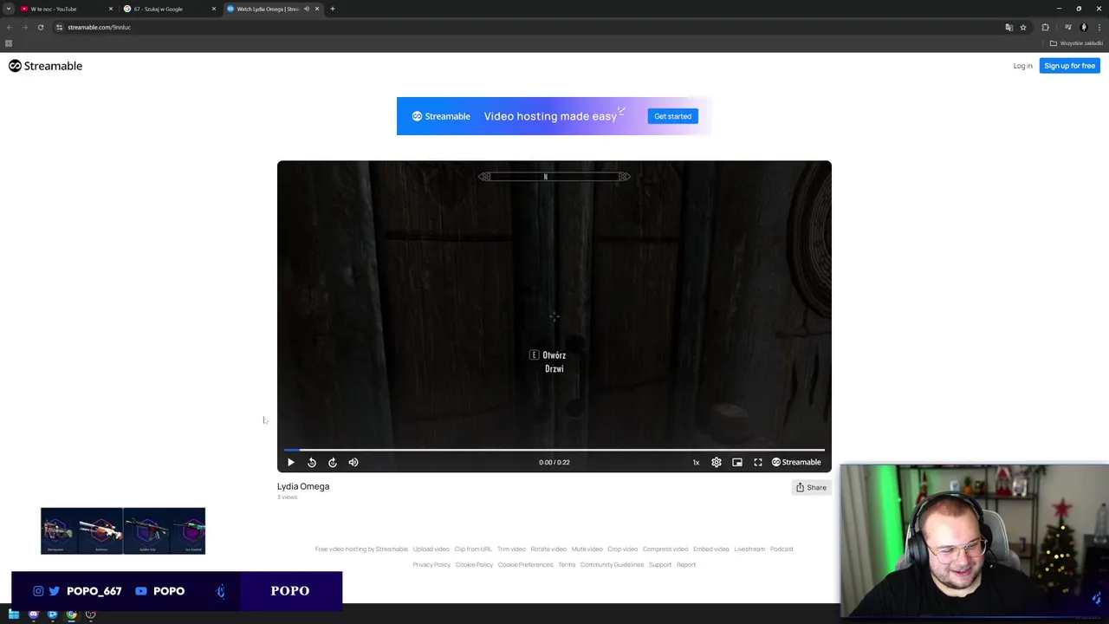
Task: Open the Trim video footer link
Action: click(511, 549)
